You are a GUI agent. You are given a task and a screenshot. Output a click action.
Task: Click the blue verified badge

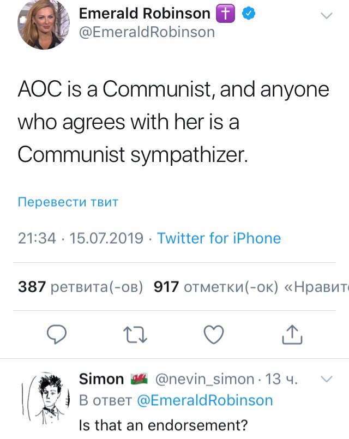pyautogui.click(x=248, y=14)
